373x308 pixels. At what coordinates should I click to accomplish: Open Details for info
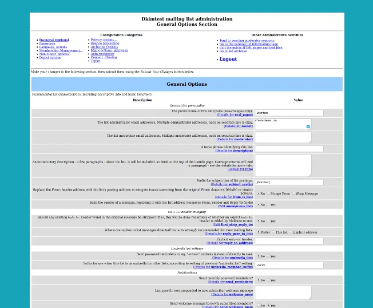point(240,169)
